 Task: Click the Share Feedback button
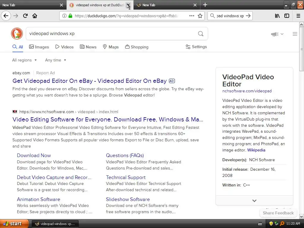(278, 213)
